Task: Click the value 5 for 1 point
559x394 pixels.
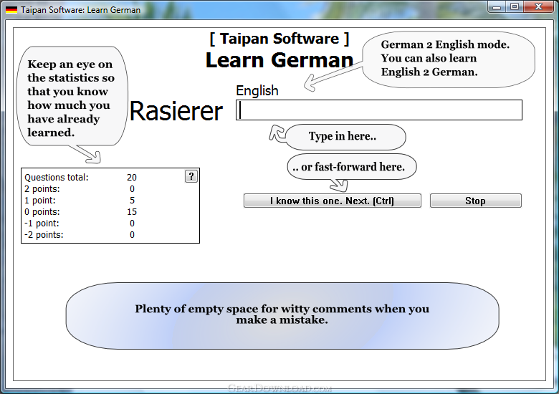Action: click(133, 200)
